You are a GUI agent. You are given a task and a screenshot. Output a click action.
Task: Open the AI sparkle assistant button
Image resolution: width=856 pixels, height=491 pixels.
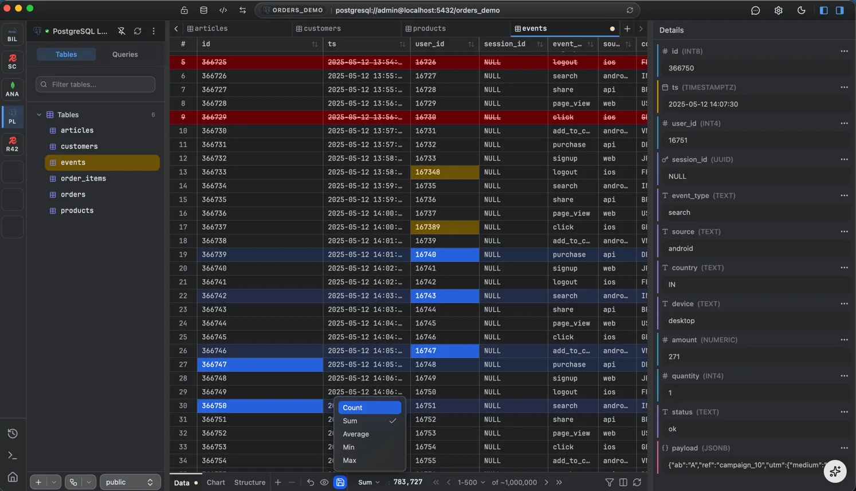tap(835, 471)
